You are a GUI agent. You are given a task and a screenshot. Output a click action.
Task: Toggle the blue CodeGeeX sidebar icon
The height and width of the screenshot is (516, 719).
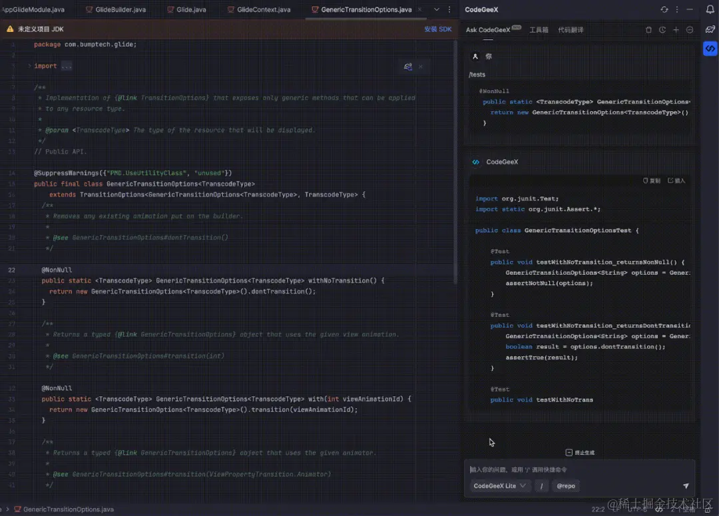[x=710, y=49]
